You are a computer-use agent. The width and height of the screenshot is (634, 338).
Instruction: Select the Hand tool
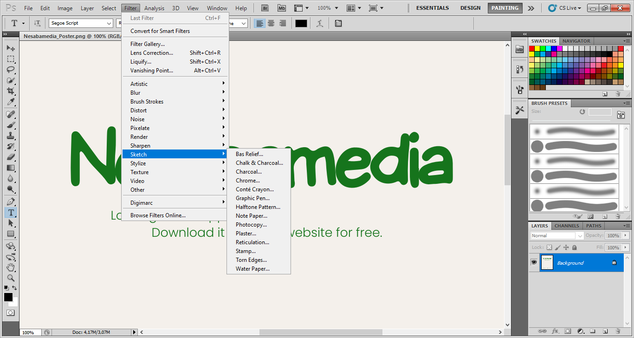point(11,267)
